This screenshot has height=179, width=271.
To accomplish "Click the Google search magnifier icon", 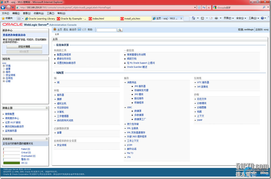I will (x=264, y=7).
